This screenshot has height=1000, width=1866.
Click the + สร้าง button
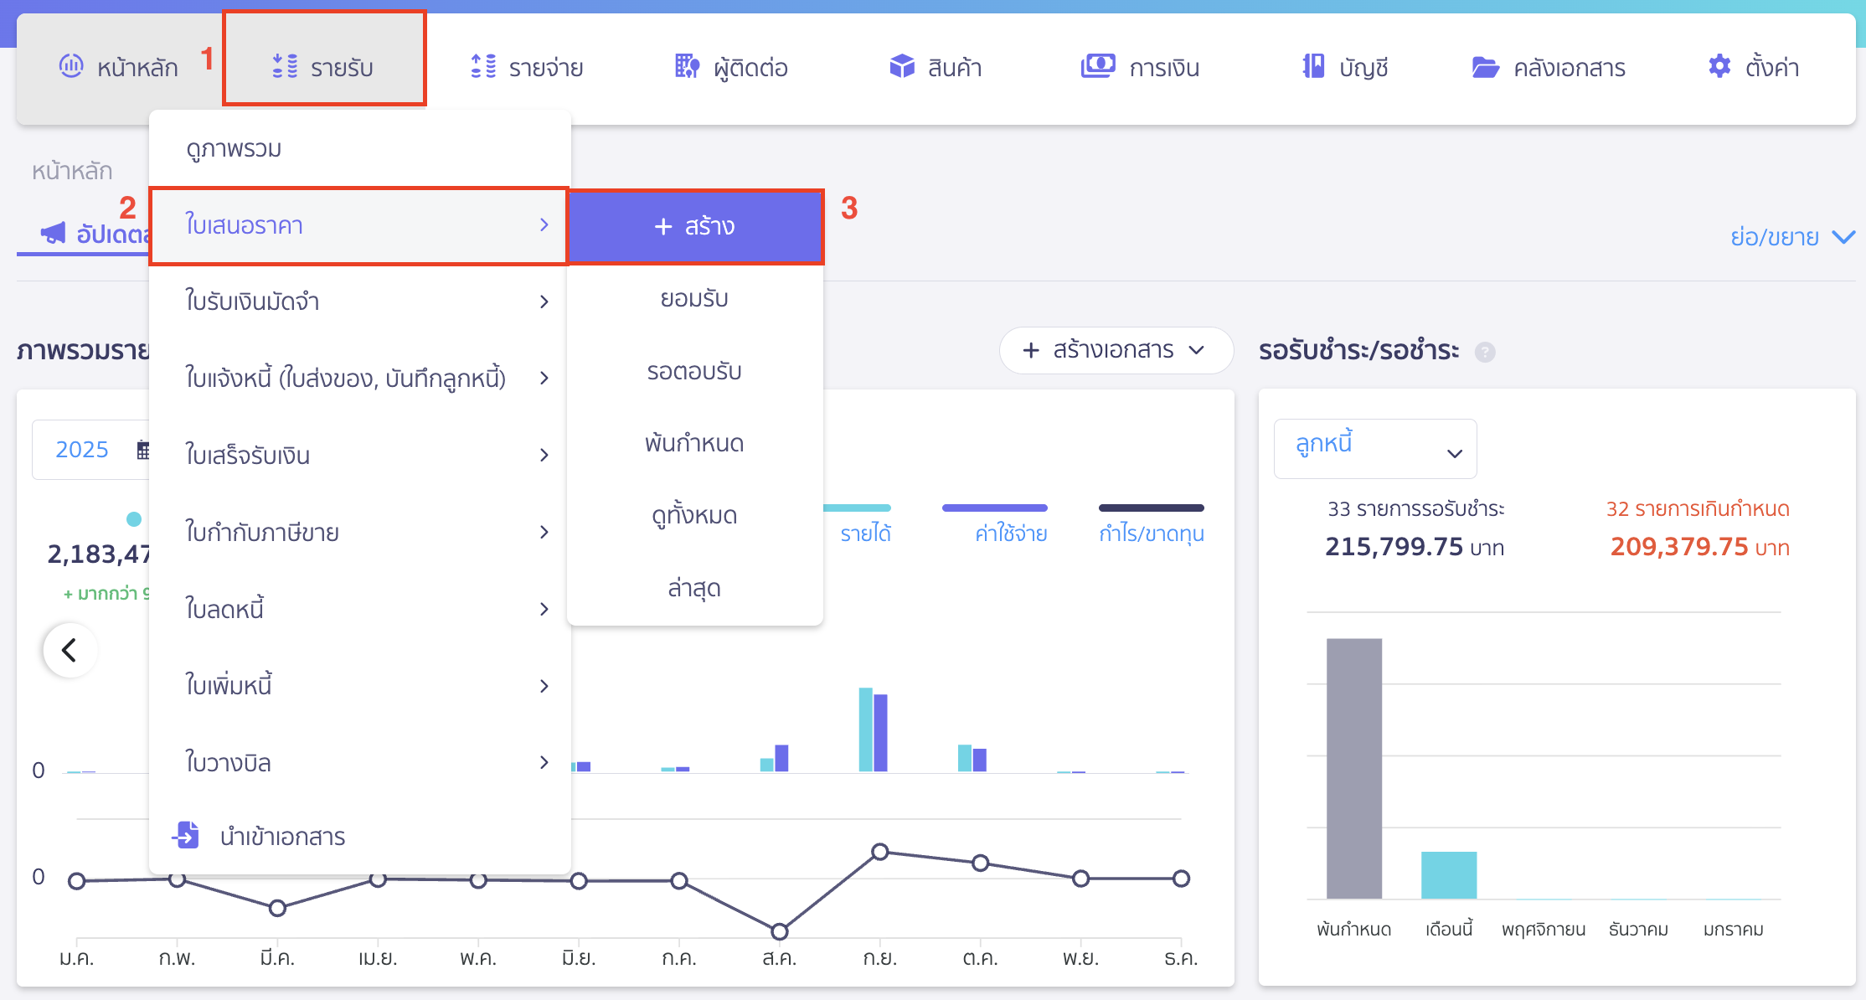[694, 226]
